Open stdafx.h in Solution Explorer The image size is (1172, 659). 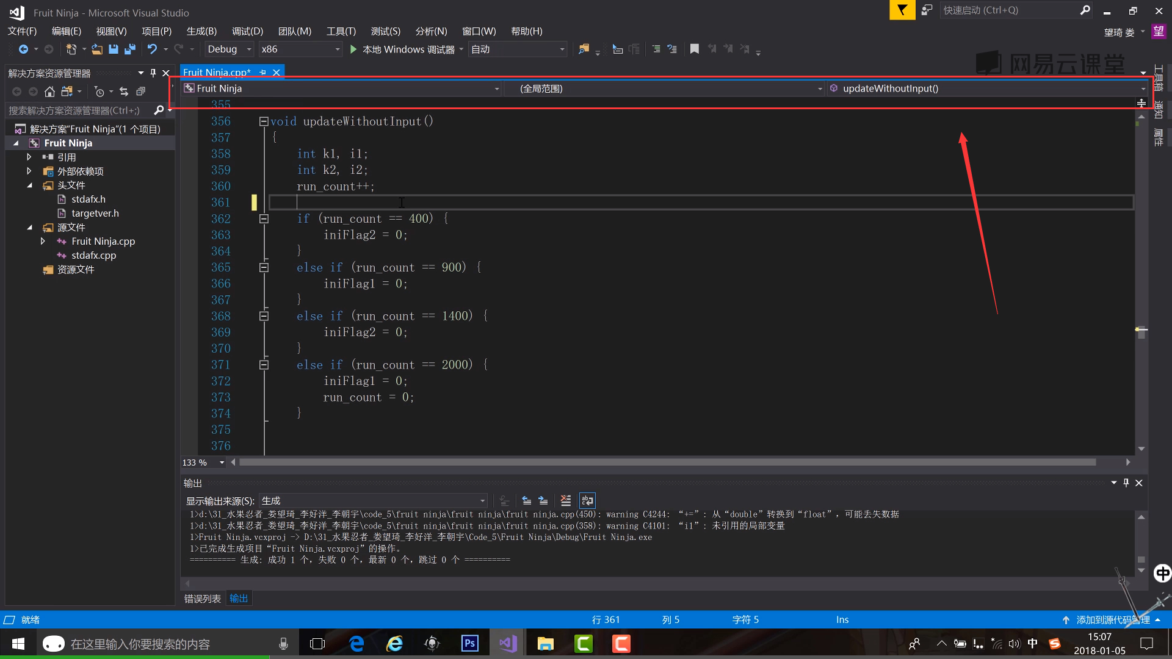click(88, 200)
